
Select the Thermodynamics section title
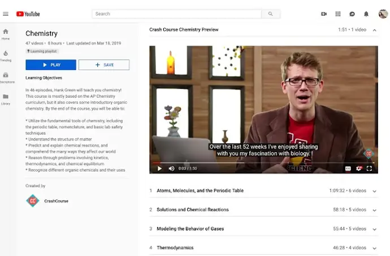click(175, 248)
